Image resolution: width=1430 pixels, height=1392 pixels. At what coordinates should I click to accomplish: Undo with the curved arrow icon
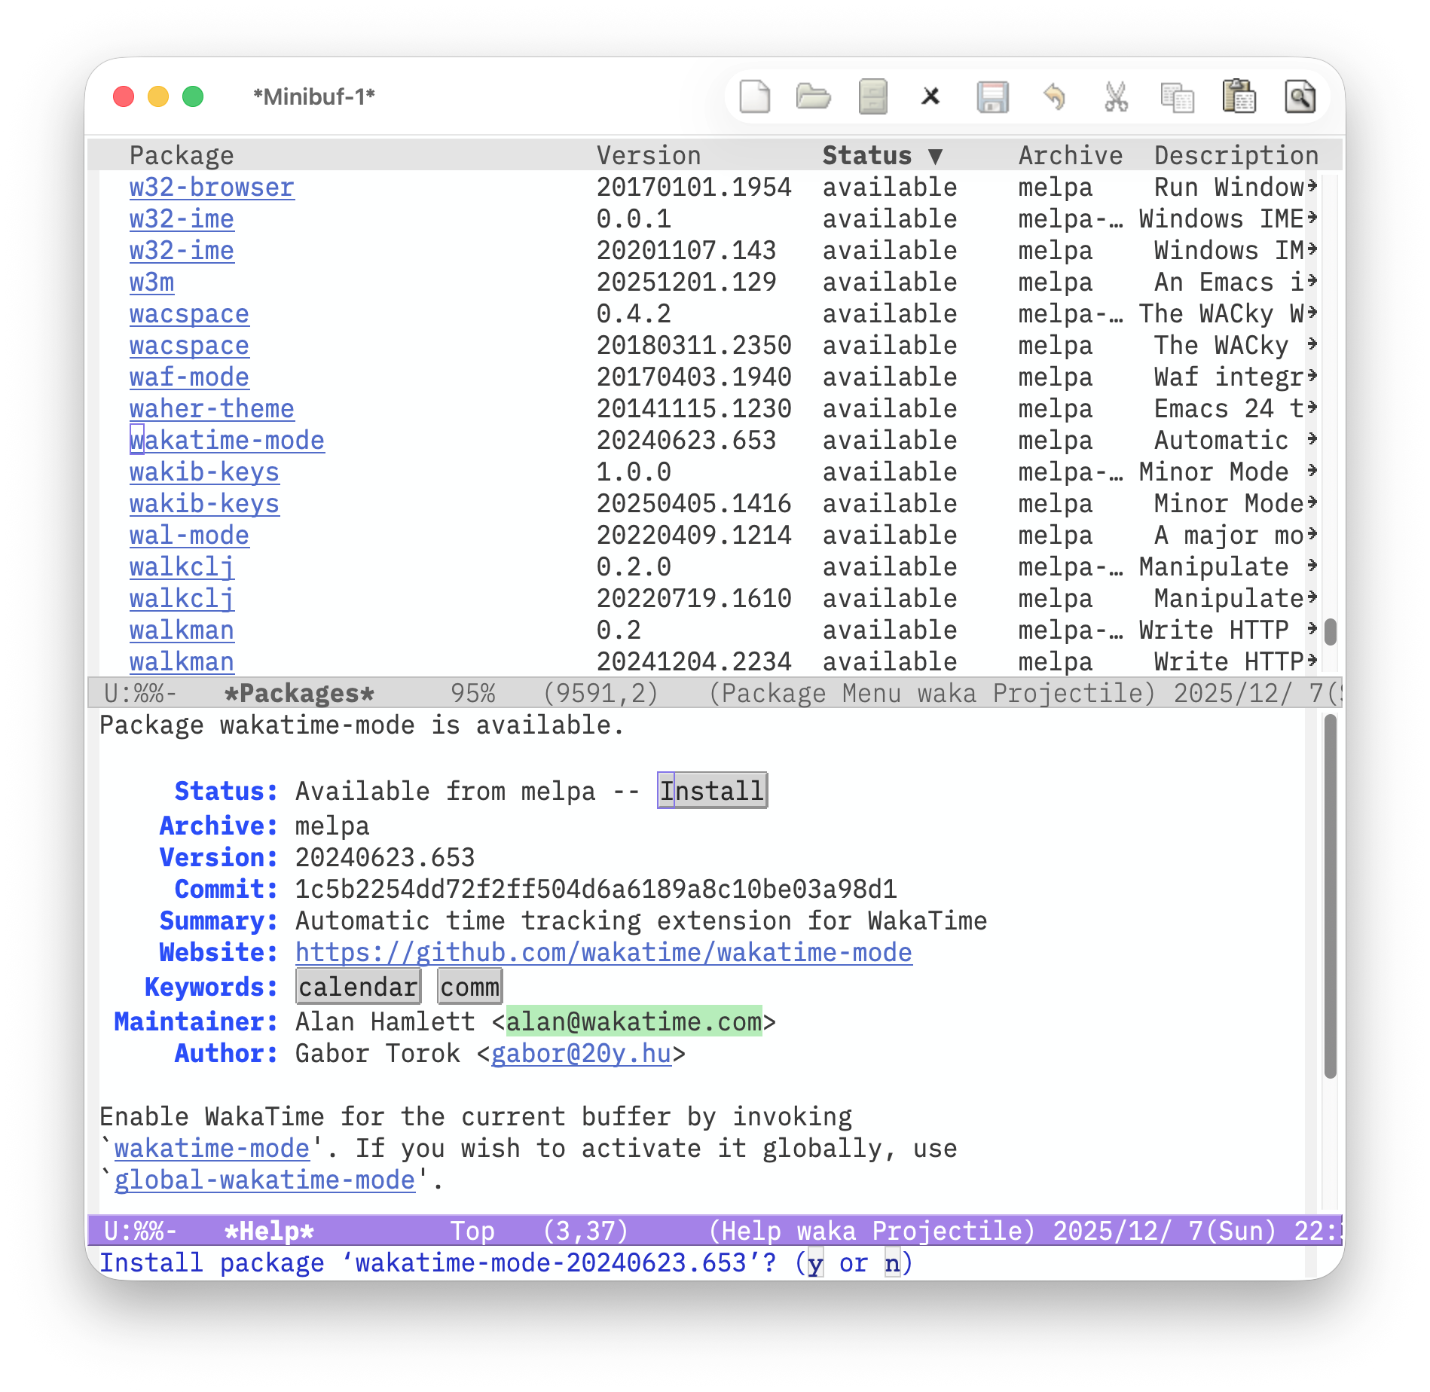1055,96
